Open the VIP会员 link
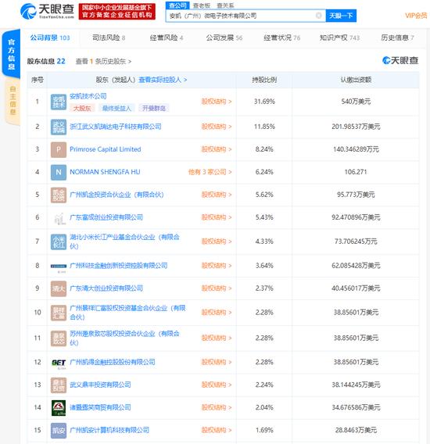430x444 pixels. [x=416, y=16]
